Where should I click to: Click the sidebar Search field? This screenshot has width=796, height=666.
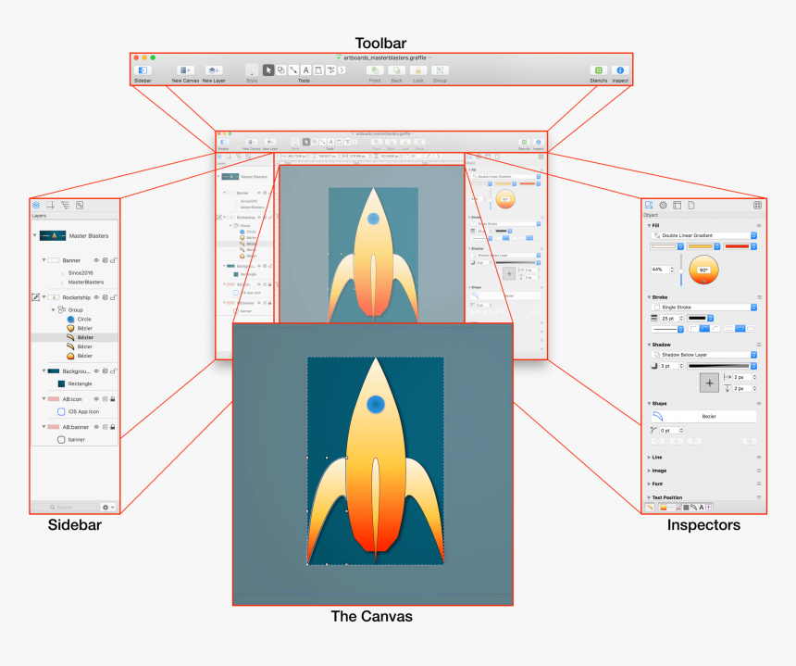[64, 507]
